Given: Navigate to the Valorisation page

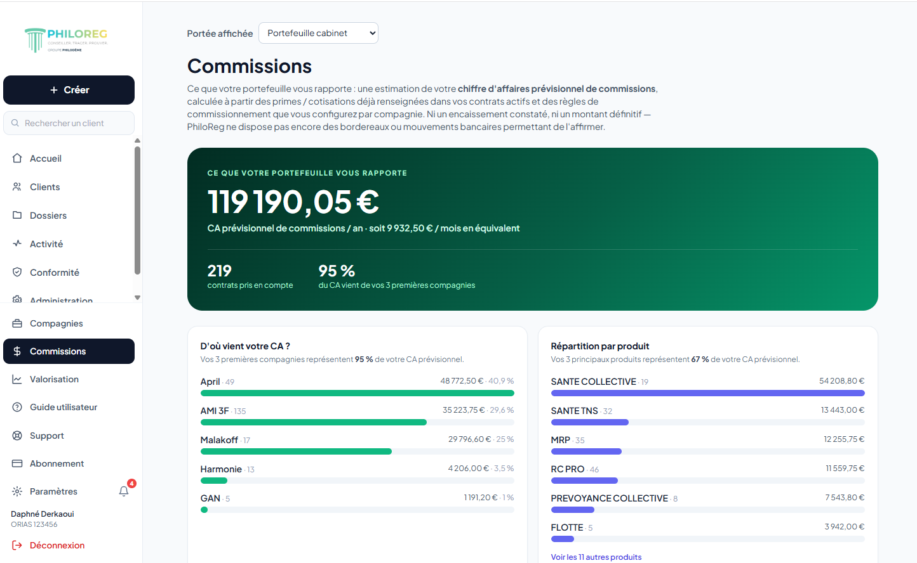Looking at the screenshot, I should pyautogui.click(x=69, y=379).
